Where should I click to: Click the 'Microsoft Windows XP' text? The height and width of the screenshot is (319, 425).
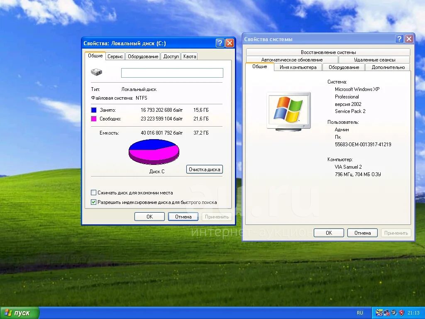357,89
